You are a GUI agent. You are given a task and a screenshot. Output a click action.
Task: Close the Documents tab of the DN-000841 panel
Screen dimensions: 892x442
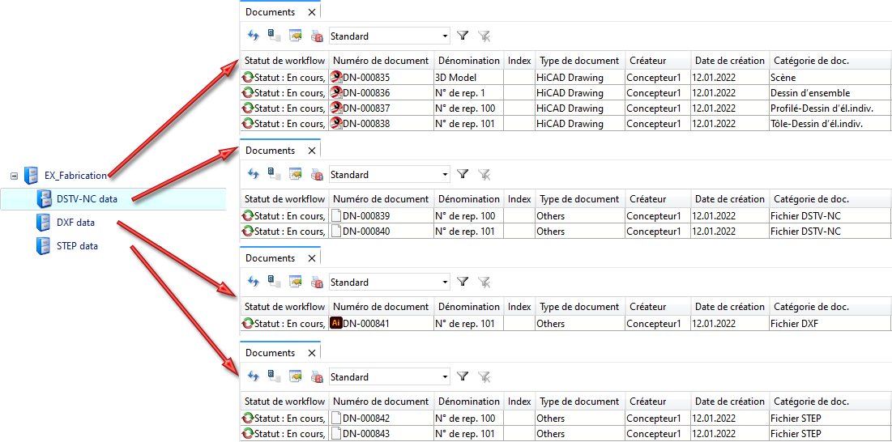tap(311, 258)
